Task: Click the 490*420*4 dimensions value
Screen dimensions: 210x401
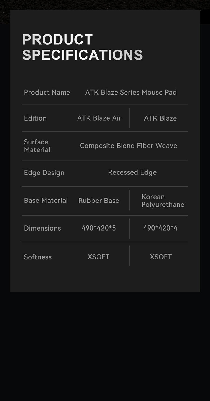Action: coord(160,228)
